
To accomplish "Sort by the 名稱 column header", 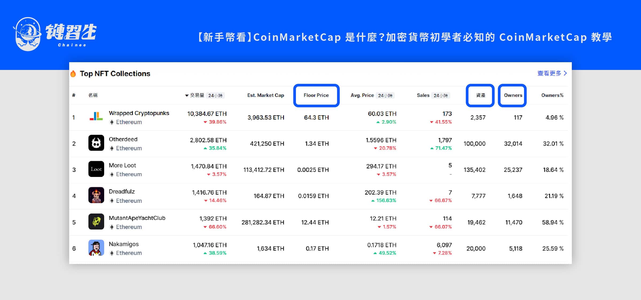I will pos(93,95).
